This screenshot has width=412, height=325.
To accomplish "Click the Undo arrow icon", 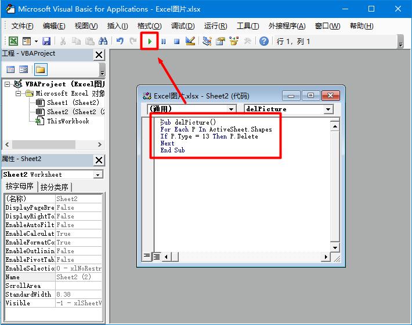I will (x=120, y=41).
